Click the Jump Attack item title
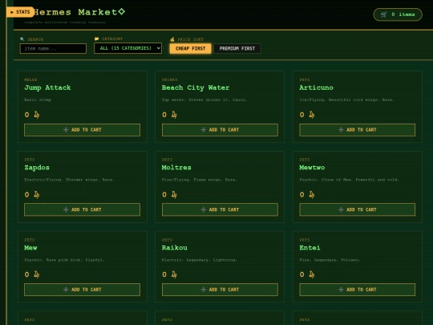The width and height of the screenshot is (433, 325). click(47, 88)
